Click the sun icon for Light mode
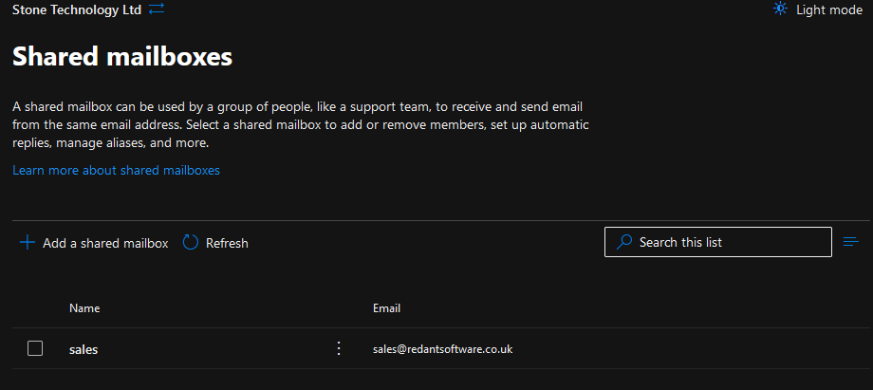The image size is (873, 390). click(780, 9)
